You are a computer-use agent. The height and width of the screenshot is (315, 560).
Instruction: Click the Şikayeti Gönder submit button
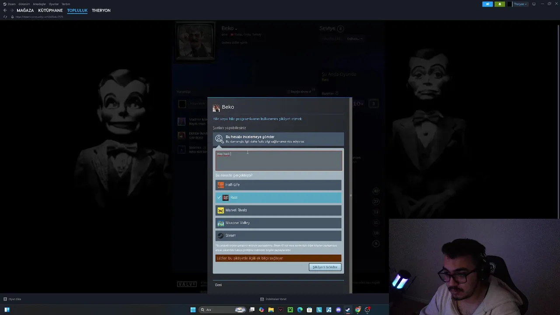coord(325,267)
